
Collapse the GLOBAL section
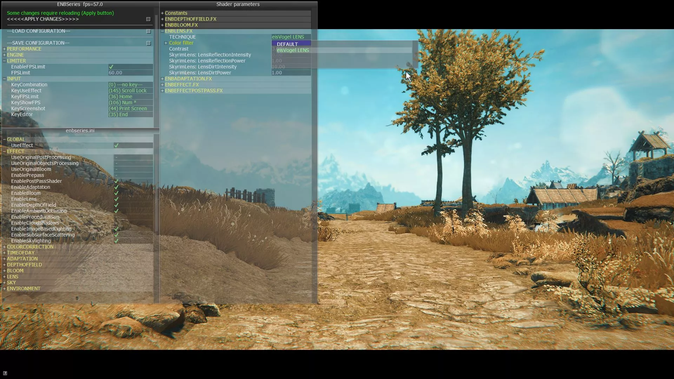4,140
